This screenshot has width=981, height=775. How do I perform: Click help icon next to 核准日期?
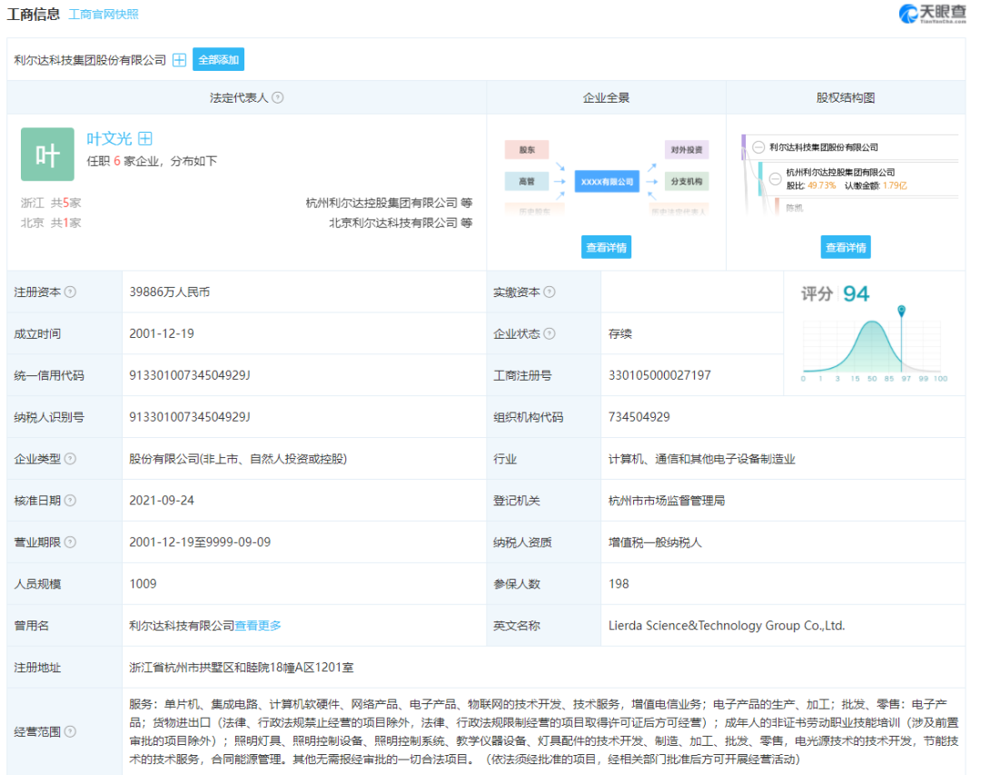[71, 501]
